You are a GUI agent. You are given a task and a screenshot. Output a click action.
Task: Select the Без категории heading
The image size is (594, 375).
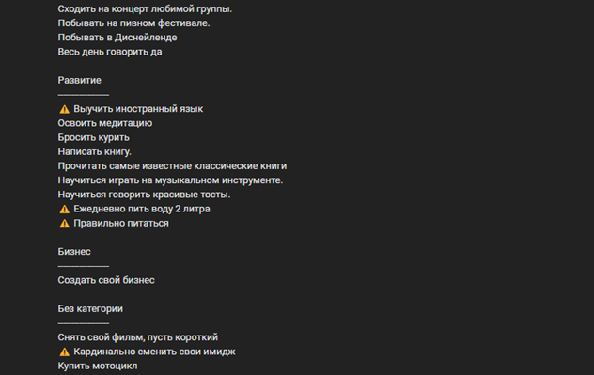click(90, 308)
